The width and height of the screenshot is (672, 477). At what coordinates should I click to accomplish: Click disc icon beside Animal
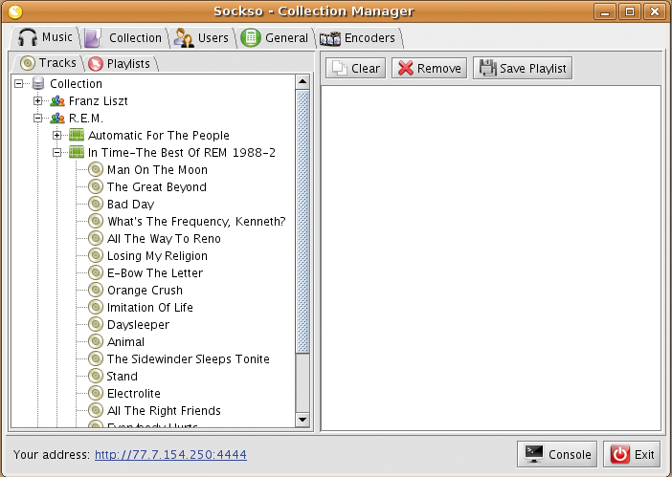coord(96,341)
